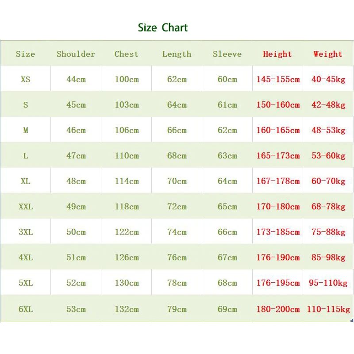The height and width of the screenshot is (354, 354).
Task: Click the 51cm shoulder value
Action: tap(76, 258)
